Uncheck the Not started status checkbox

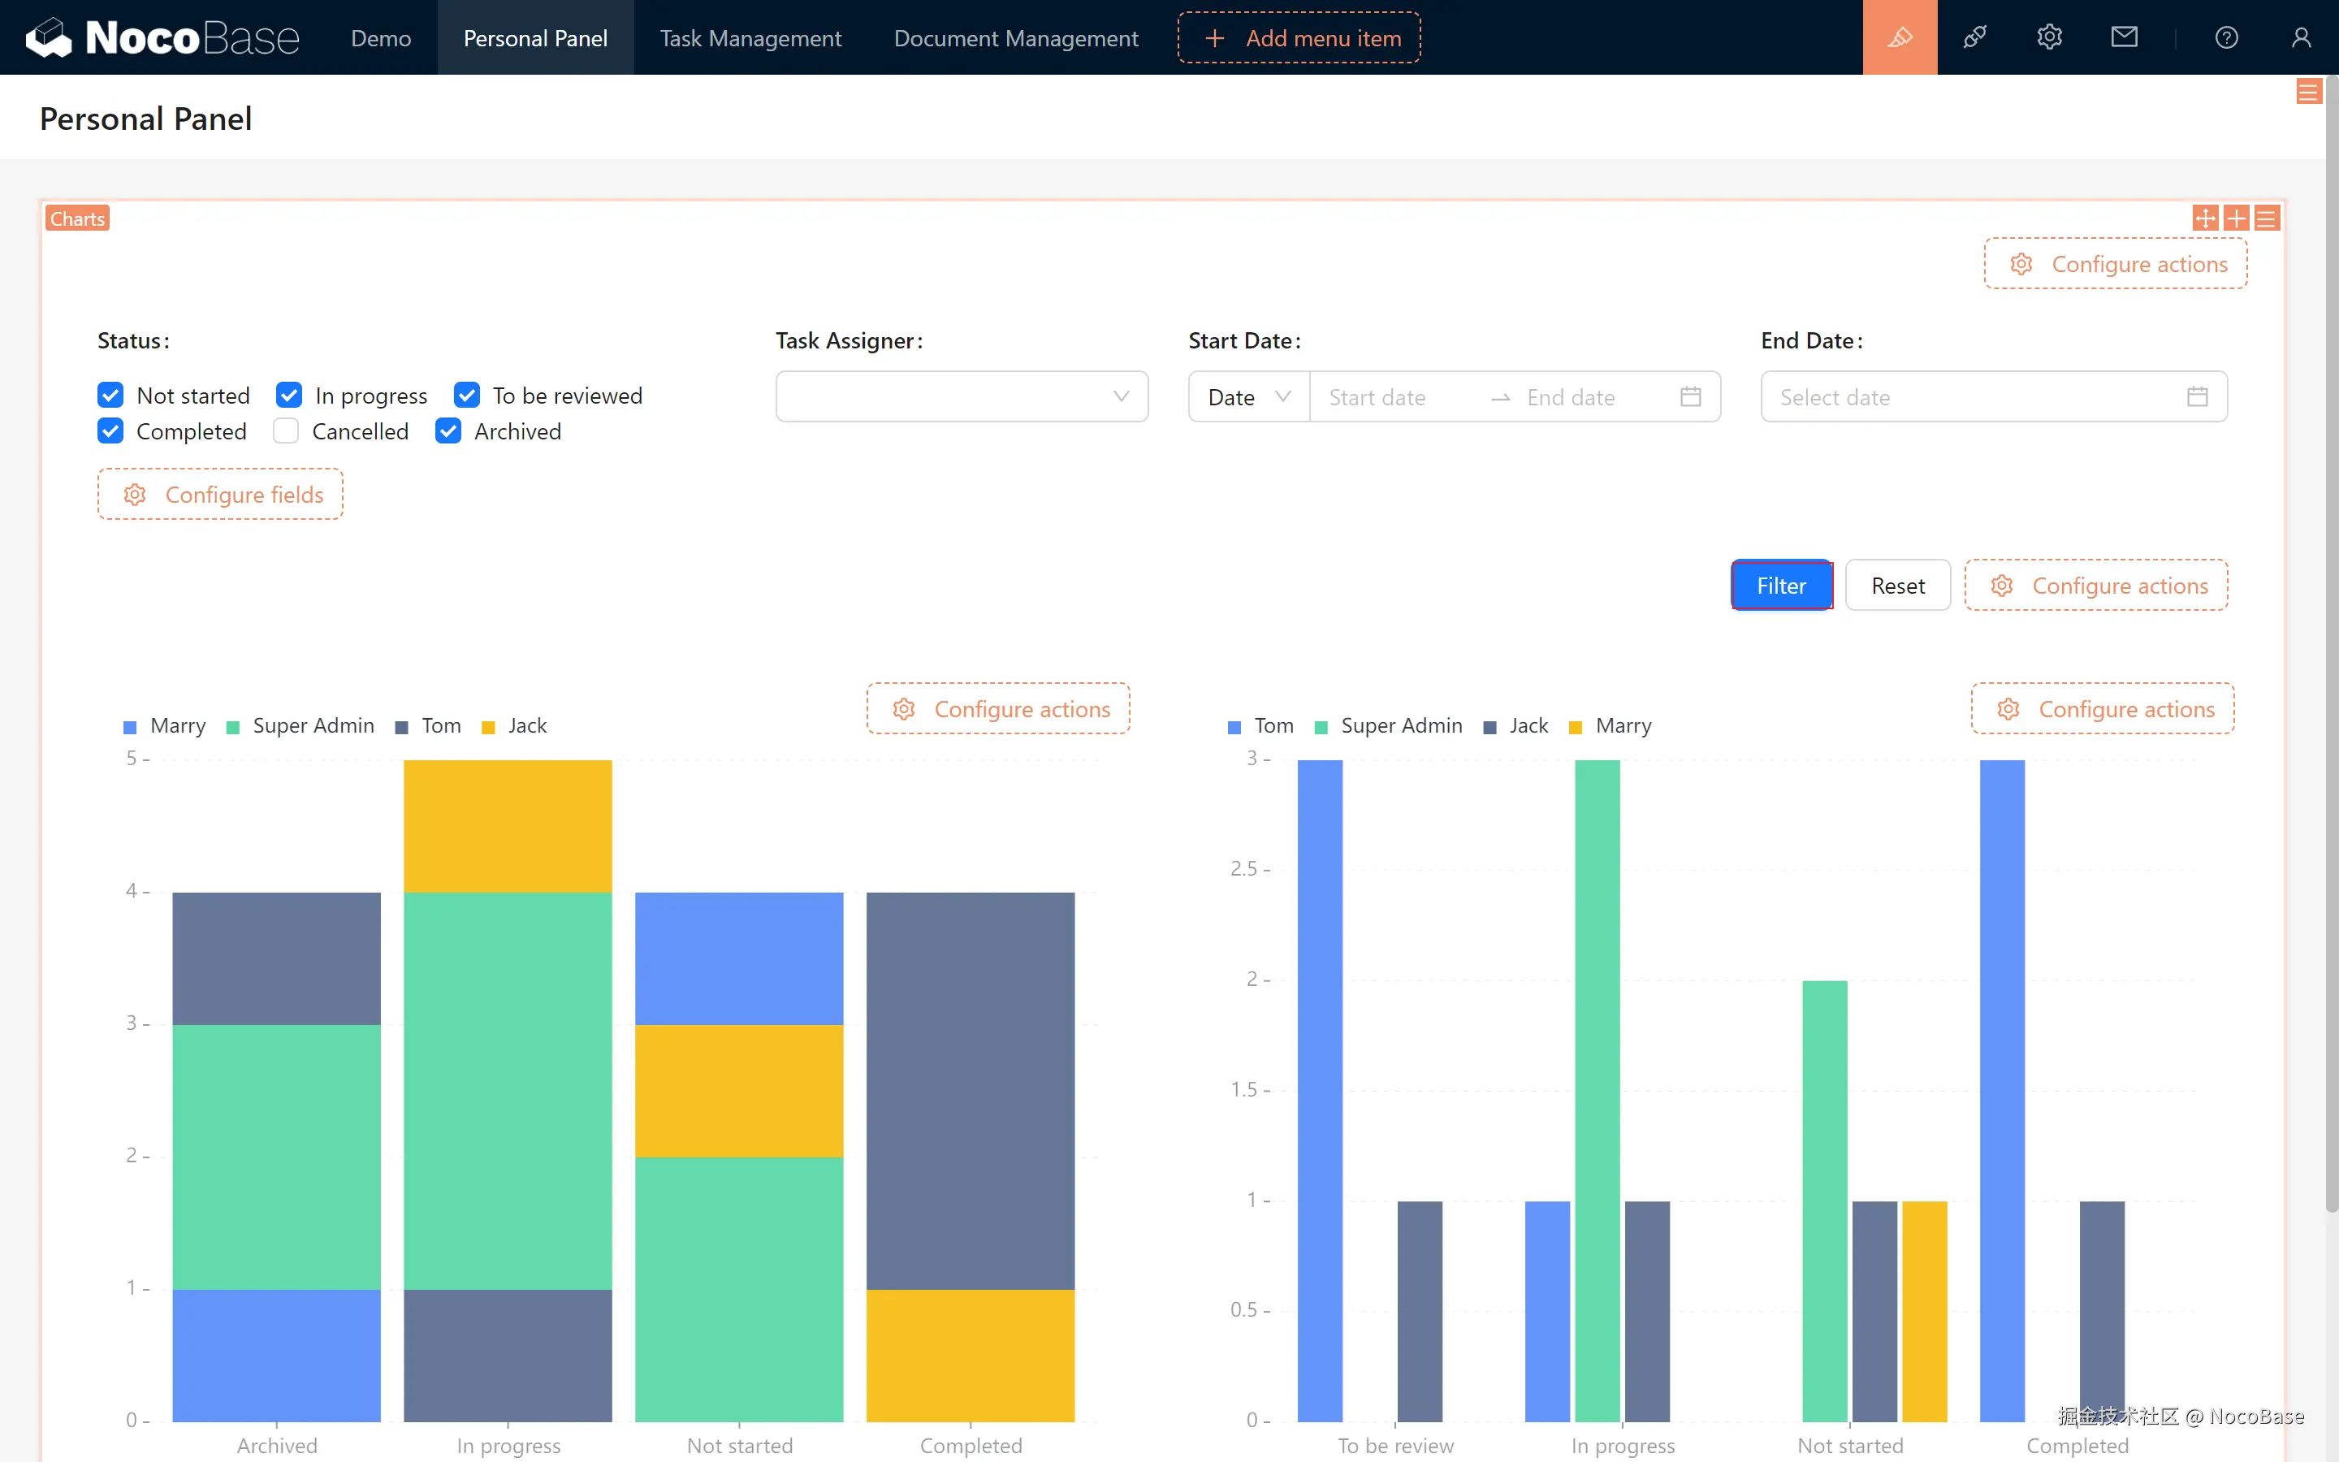(111, 396)
